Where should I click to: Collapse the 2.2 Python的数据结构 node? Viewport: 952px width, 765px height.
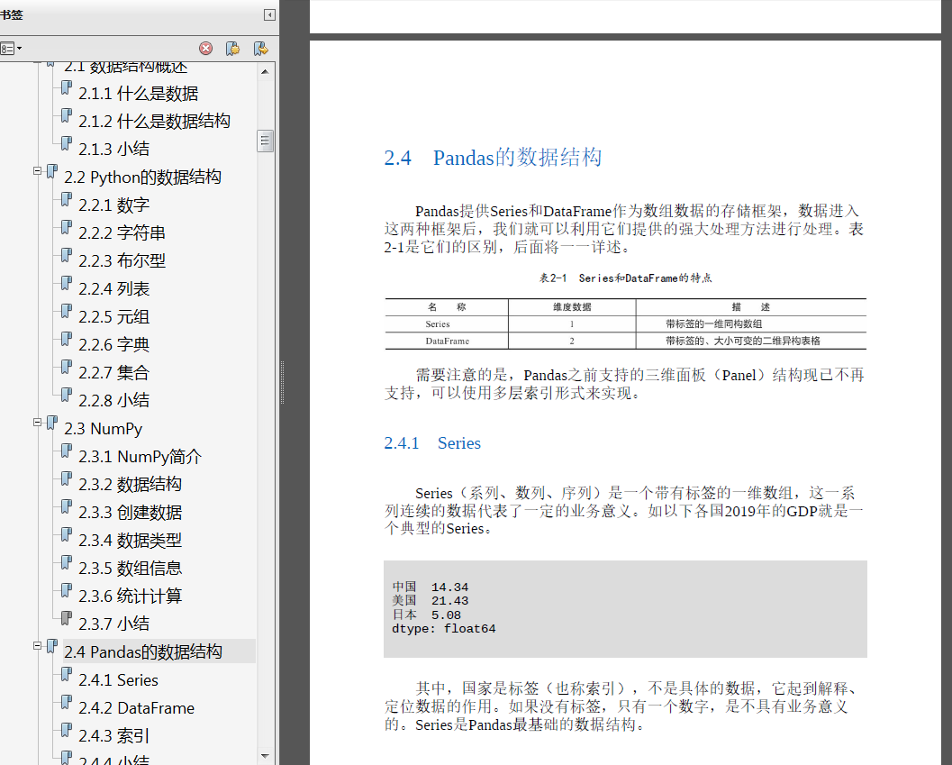[37, 171]
